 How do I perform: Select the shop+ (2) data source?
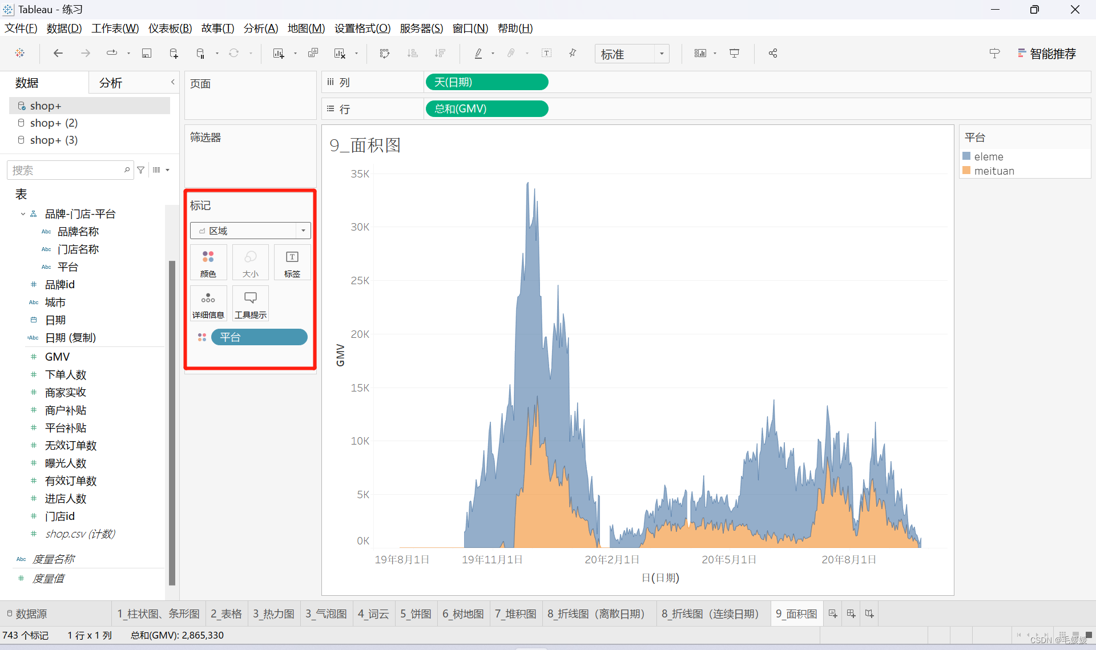pos(54,123)
